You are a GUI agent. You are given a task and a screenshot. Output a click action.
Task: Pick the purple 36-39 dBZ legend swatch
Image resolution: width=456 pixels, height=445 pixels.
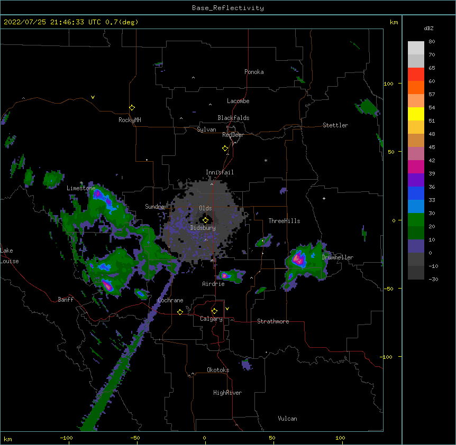click(x=416, y=180)
